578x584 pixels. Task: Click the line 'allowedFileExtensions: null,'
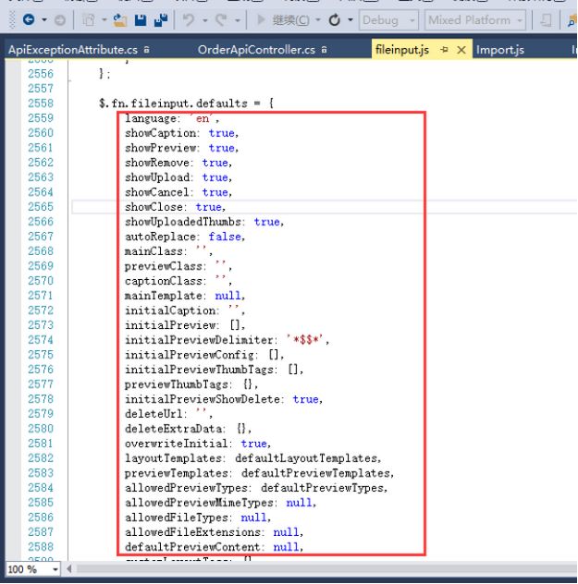(x=214, y=532)
